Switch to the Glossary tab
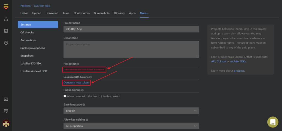 119,13
